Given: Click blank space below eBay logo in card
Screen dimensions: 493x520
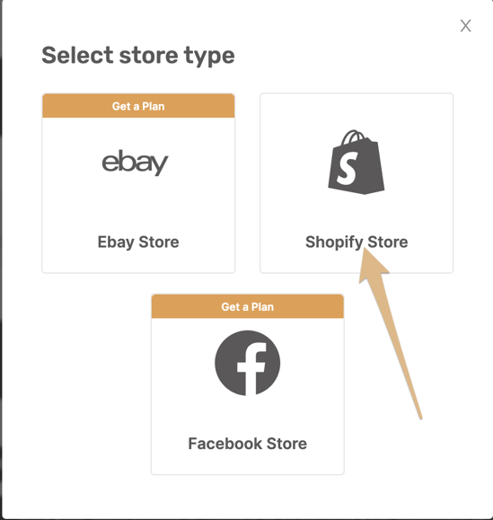Looking at the screenshot, I should click(138, 205).
